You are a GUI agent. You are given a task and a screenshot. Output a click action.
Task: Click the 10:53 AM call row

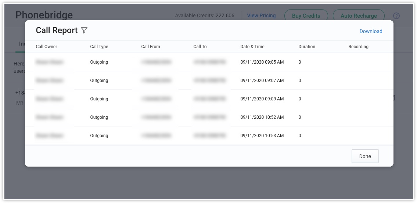point(262,136)
